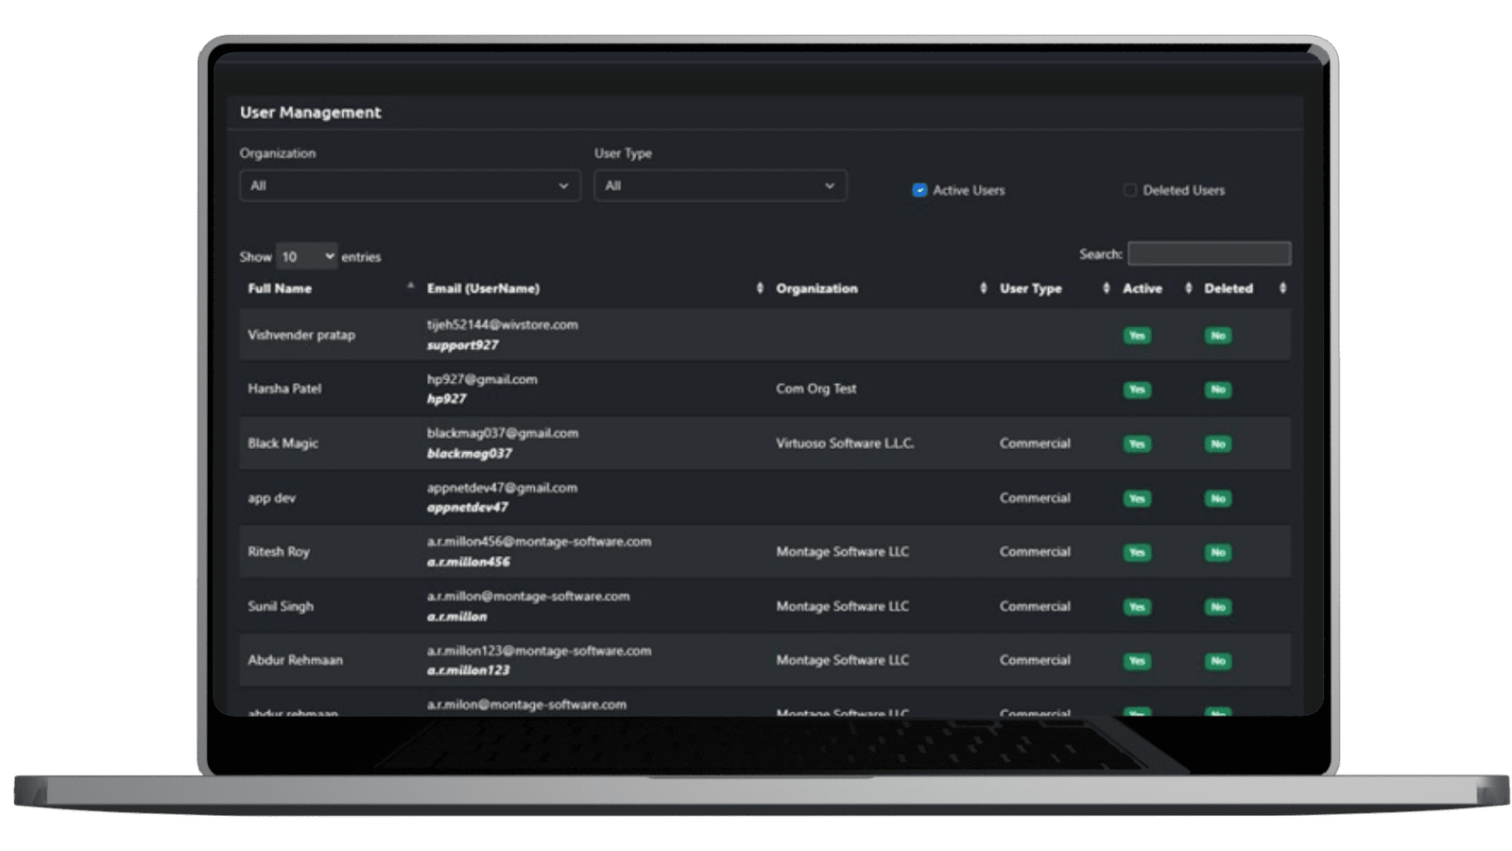Click the Yes active badge for Sunil Singh

1137,607
